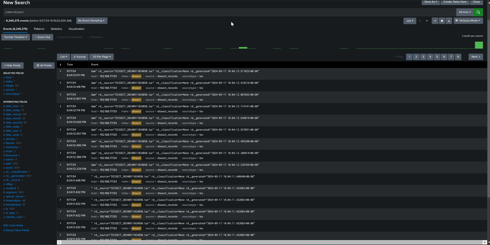The image size is (490, 245).
Task: Switch to the Statistics tab
Action: tap(56, 29)
